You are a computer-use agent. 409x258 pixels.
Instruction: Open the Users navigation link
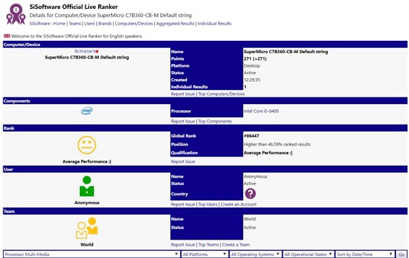click(89, 23)
